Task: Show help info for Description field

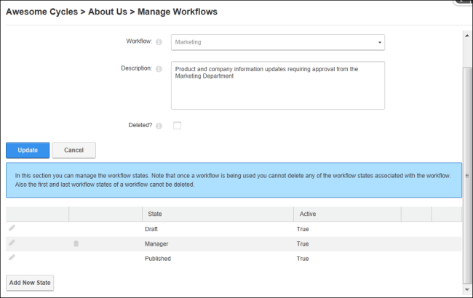Action: [159, 69]
